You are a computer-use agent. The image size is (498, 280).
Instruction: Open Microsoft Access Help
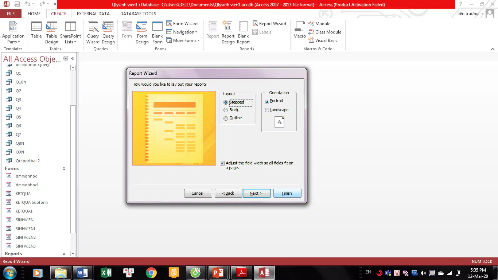click(x=461, y=4)
